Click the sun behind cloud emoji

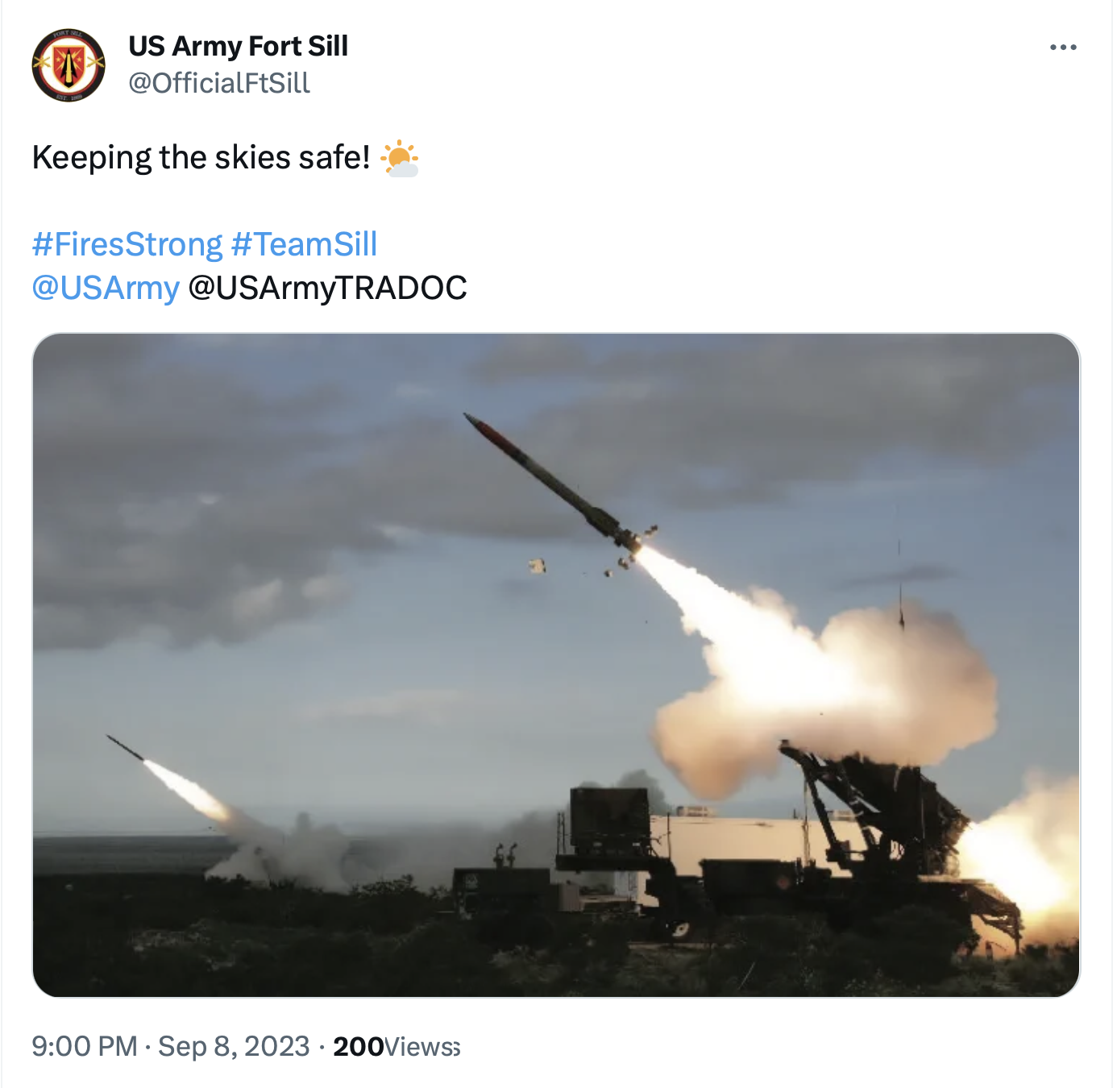coord(400,158)
